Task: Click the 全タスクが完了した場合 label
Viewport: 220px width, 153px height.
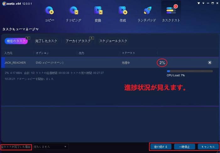Action: pyautogui.click(x=16, y=147)
